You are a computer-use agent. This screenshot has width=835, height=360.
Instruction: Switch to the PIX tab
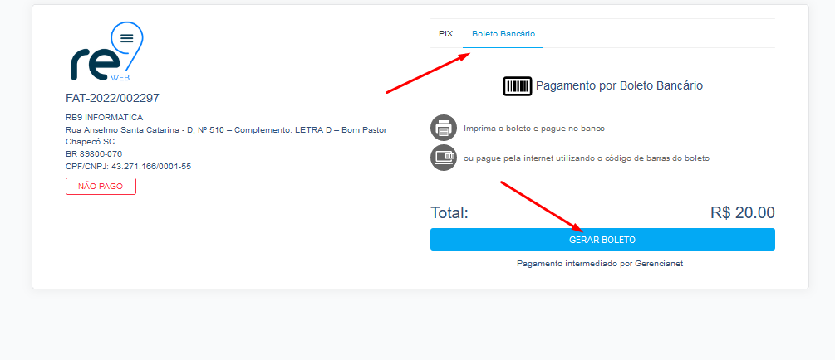coord(445,33)
